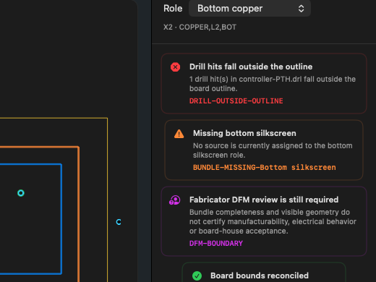Viewport: 376px width, 282px height.
Task: Open Fabricator DFM review is still required card
Action: point(264,221)
